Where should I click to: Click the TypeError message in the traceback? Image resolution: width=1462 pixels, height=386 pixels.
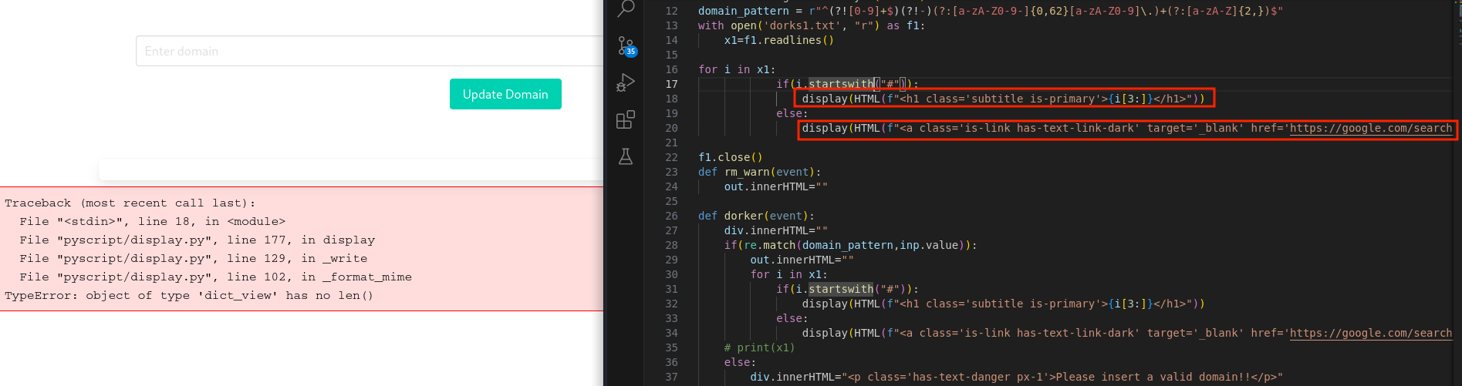[x=189, y=296]
